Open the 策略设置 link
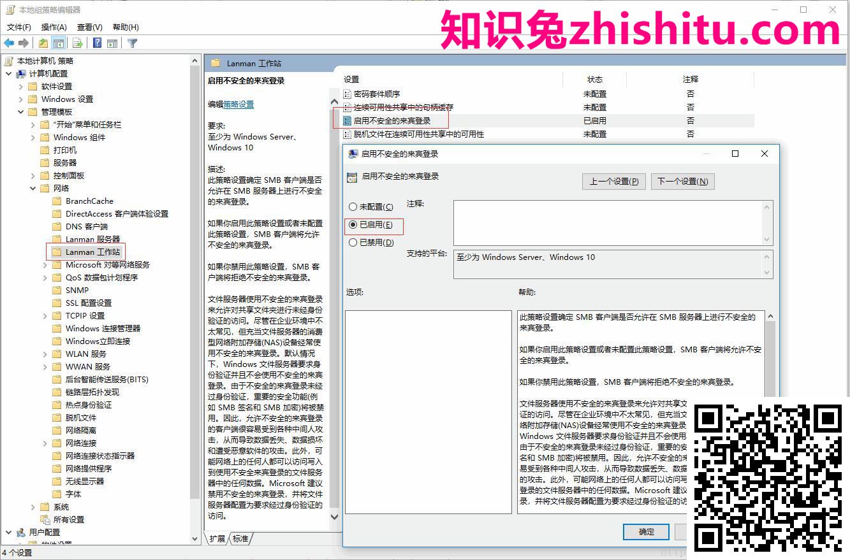This screenshot has width=850, height=560. click(238, 104)
